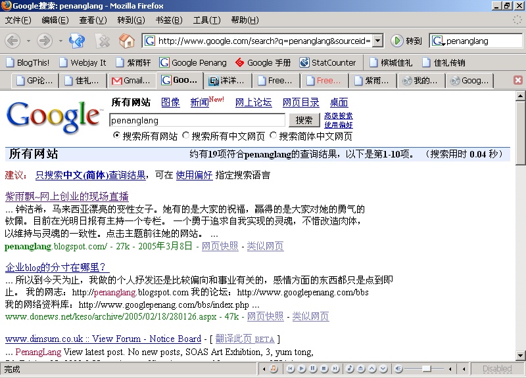Open the search engine selector icon
The width and height of the screenshot is (526, 378).
(x=438, y=41)
